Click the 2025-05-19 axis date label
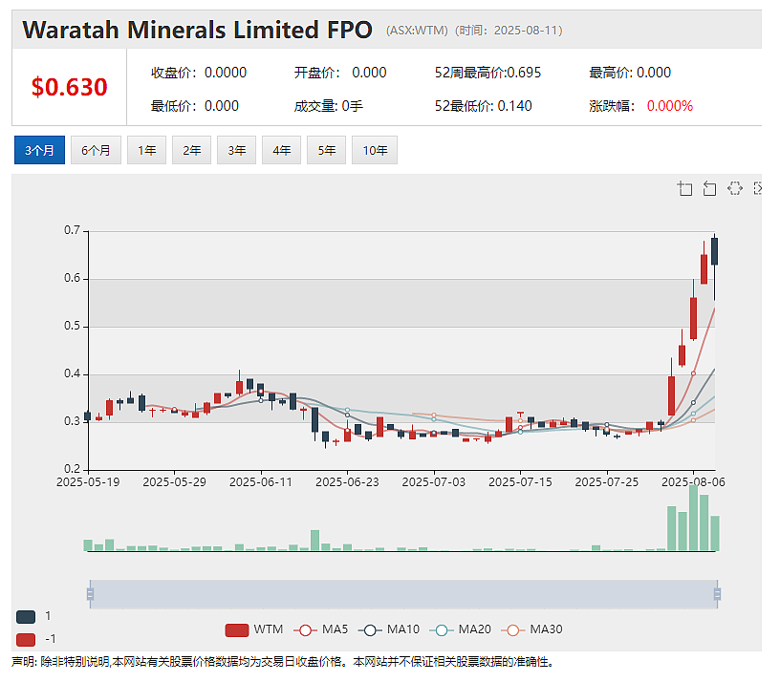This screenshot has height=682, width=780. pyautogui.click(x=88, y=482)
